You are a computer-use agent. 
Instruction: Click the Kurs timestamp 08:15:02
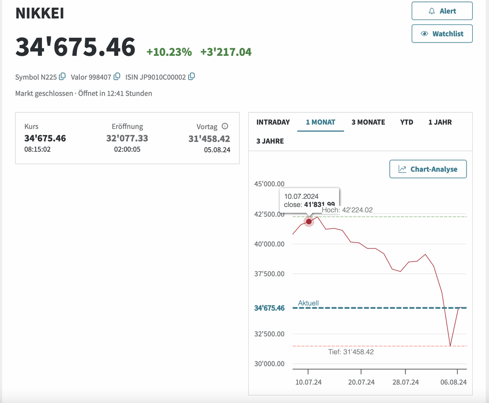37,149
